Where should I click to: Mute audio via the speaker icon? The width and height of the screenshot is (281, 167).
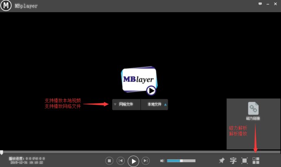coord(162,161)
